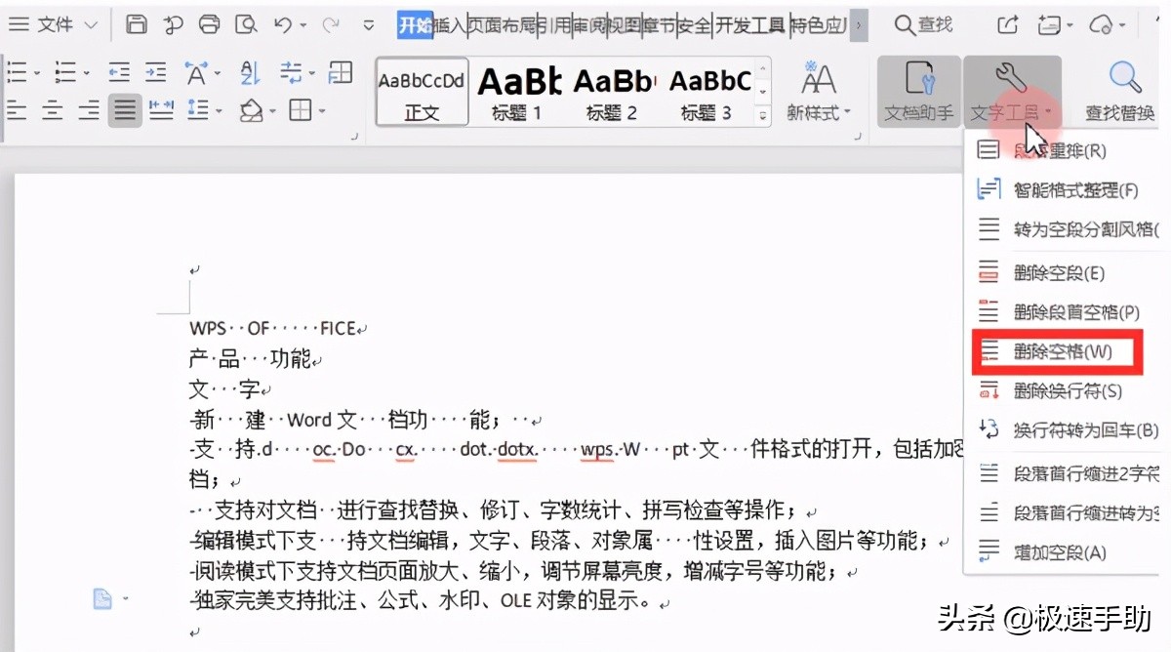Choose 段落重排(R) menu item
The image size is (1171, 652).
1061,151
